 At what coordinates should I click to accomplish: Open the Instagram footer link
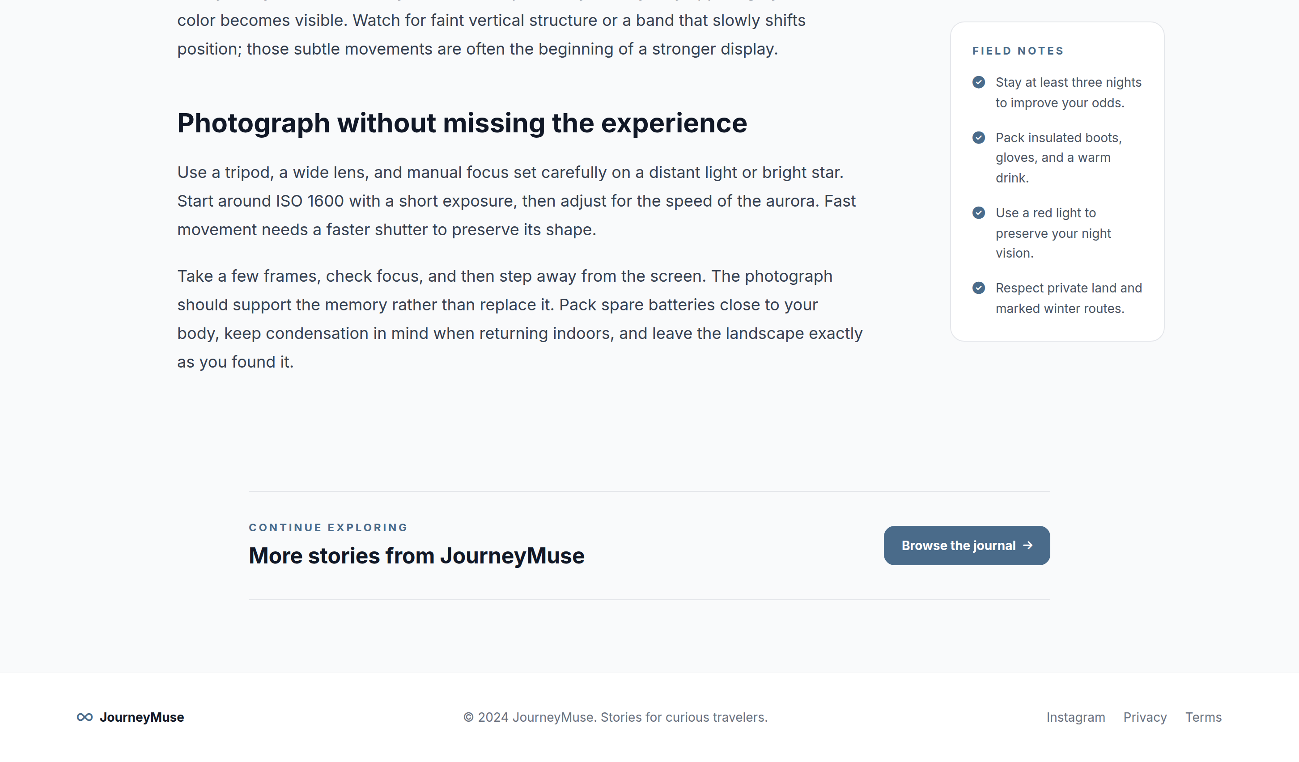1075,717
